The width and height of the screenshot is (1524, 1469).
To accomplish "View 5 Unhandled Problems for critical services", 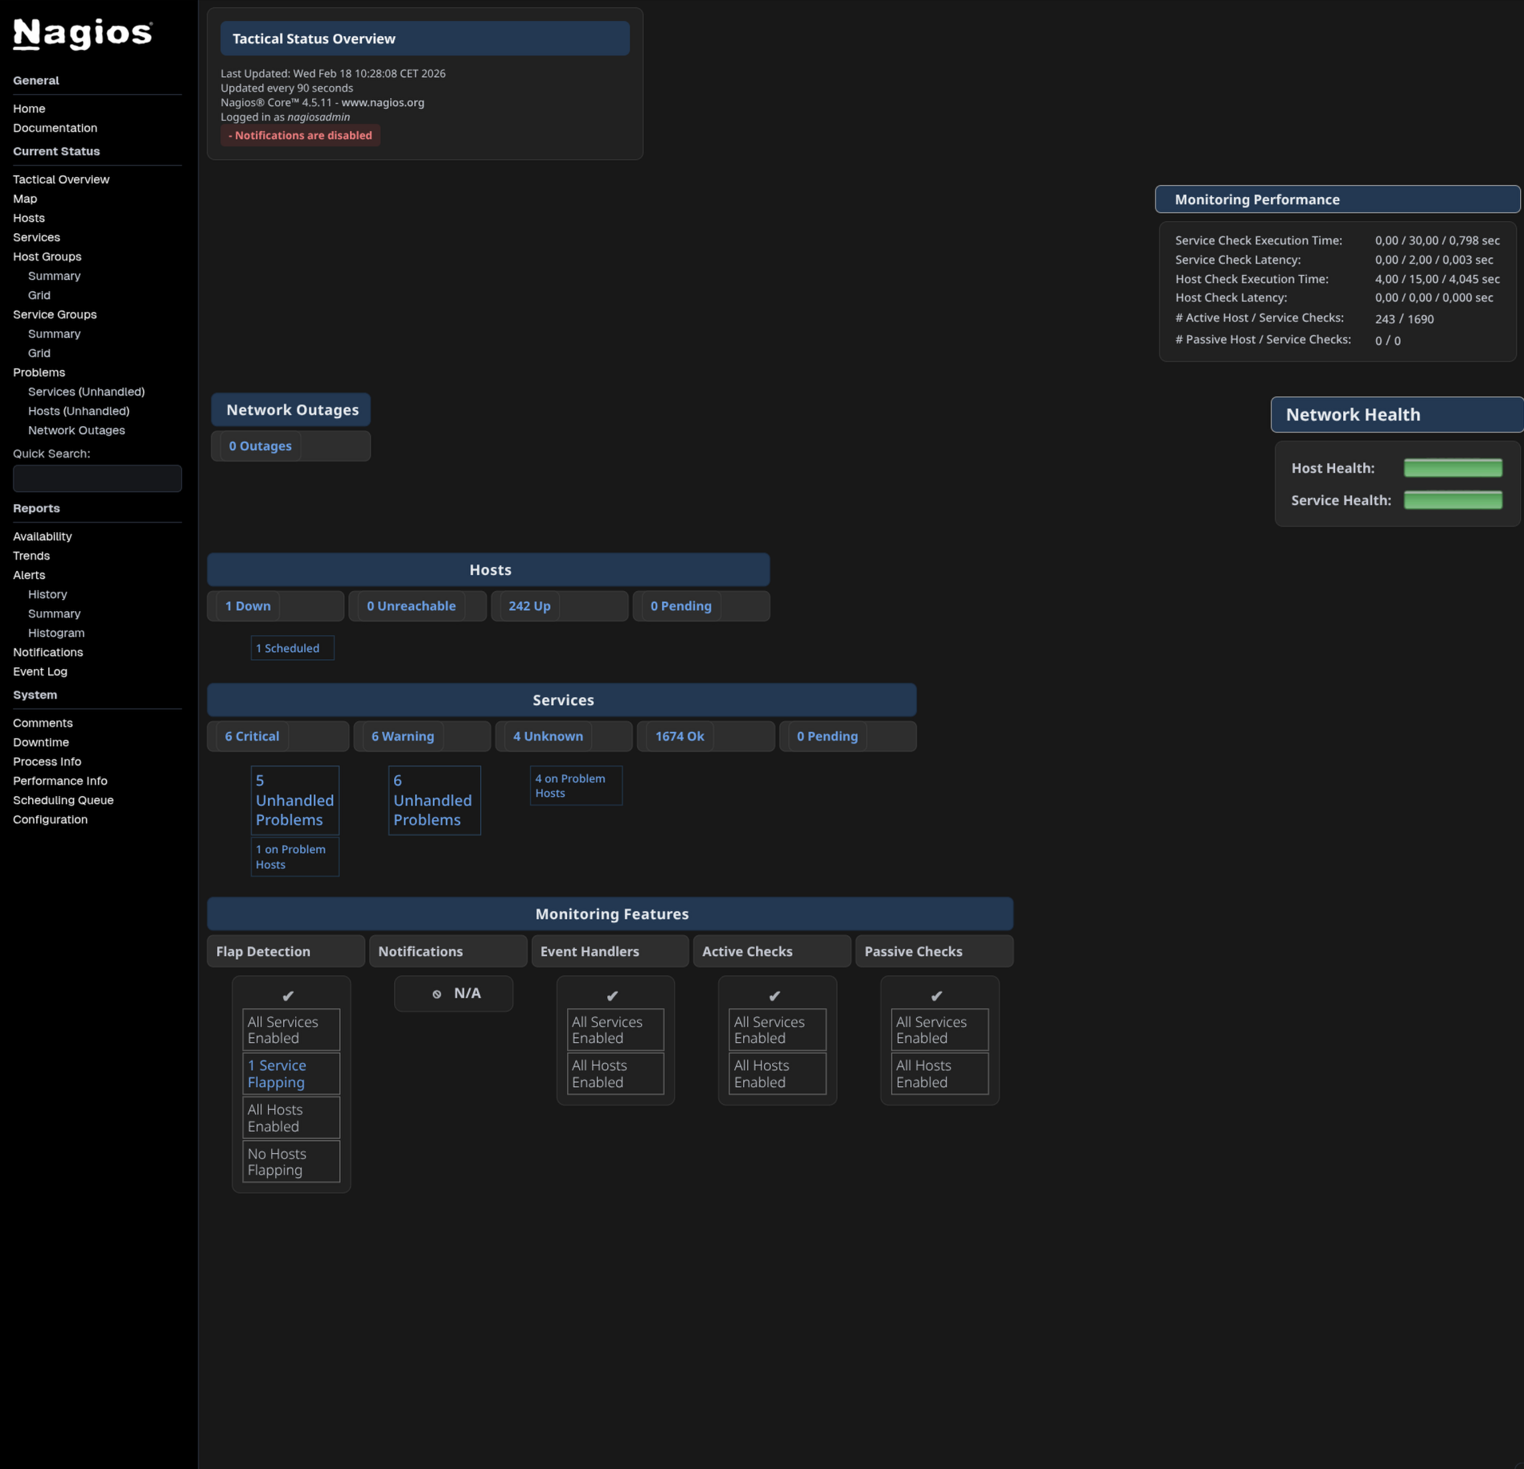I will [294, 800].
